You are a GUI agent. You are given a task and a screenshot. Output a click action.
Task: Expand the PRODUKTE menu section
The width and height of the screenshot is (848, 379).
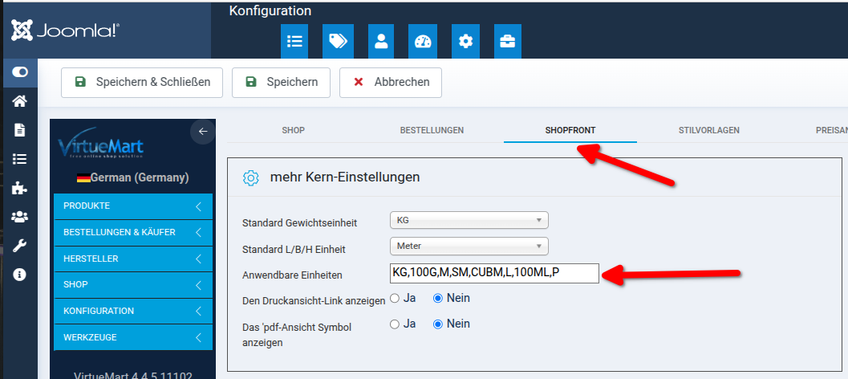pyautogui.click(x=133, y=206)
